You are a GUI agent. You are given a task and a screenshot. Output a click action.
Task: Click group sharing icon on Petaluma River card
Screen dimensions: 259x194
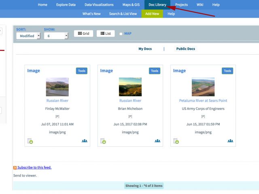coord(230,141)
